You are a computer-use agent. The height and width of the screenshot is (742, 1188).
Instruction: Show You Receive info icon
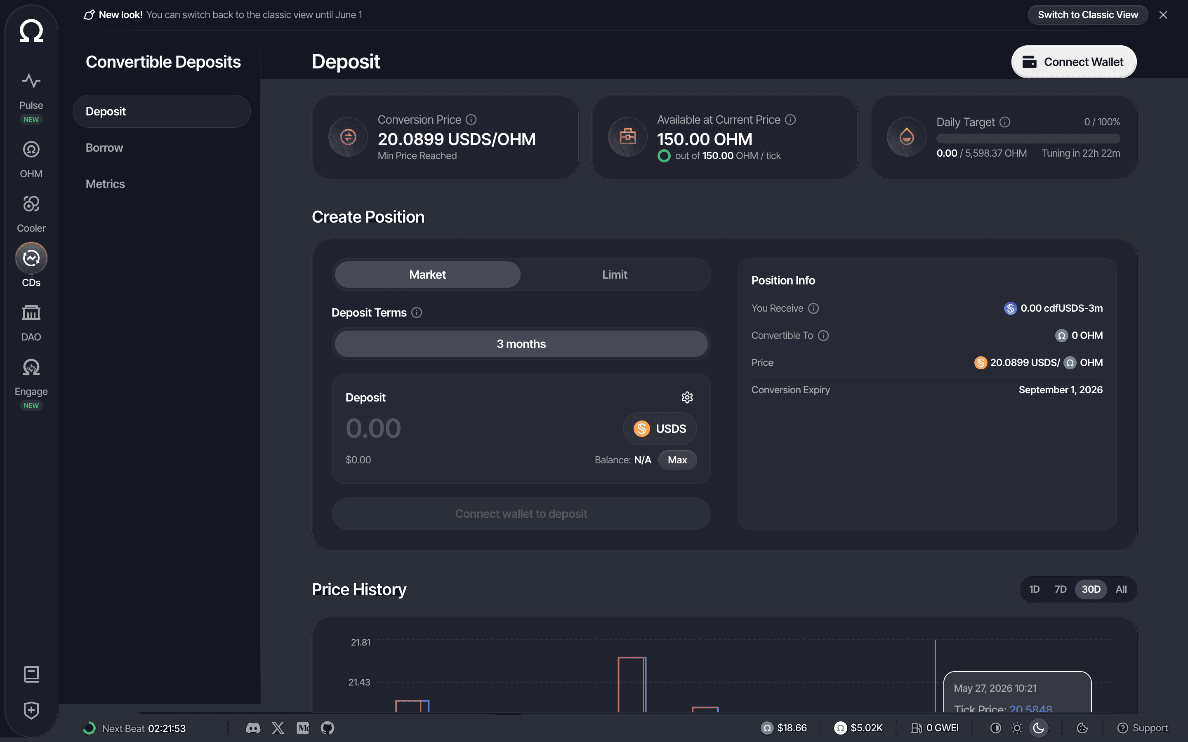pos(813,308)
